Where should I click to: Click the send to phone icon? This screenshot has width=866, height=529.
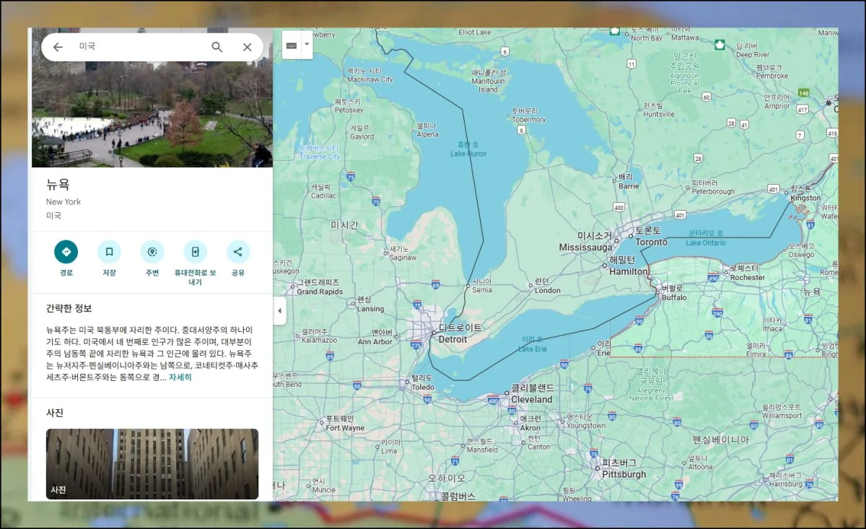click(x=195, y=252)
